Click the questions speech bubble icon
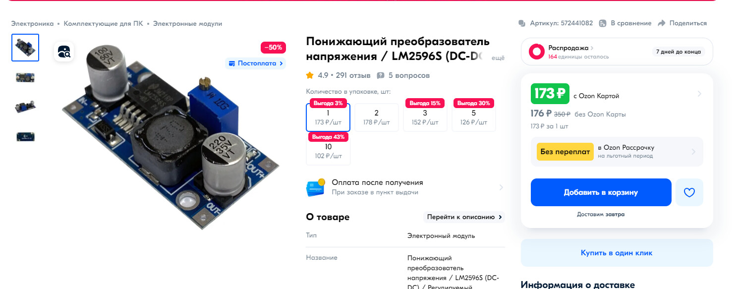 pos(381,75)
